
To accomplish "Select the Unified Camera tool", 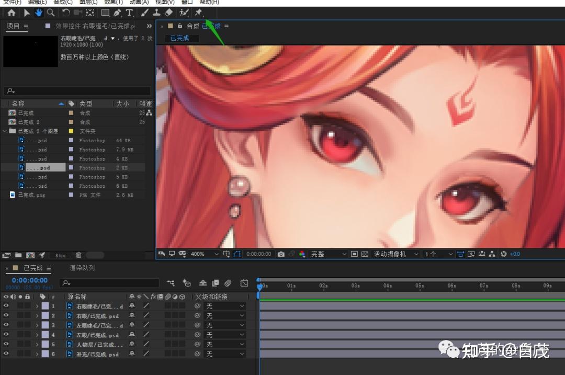I will pos(78,13).
